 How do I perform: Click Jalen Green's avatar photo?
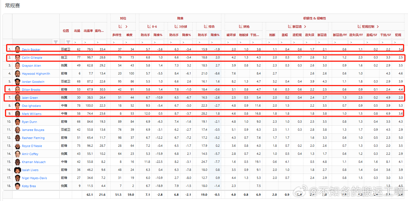coord(18,98)
